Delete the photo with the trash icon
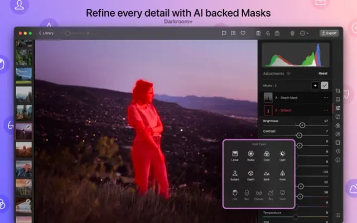Viewport: 357px width, 223px height. (x=292, y=33)
